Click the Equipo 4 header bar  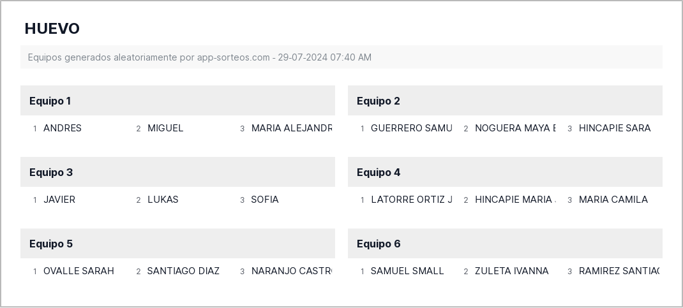(x=505, y=172)
